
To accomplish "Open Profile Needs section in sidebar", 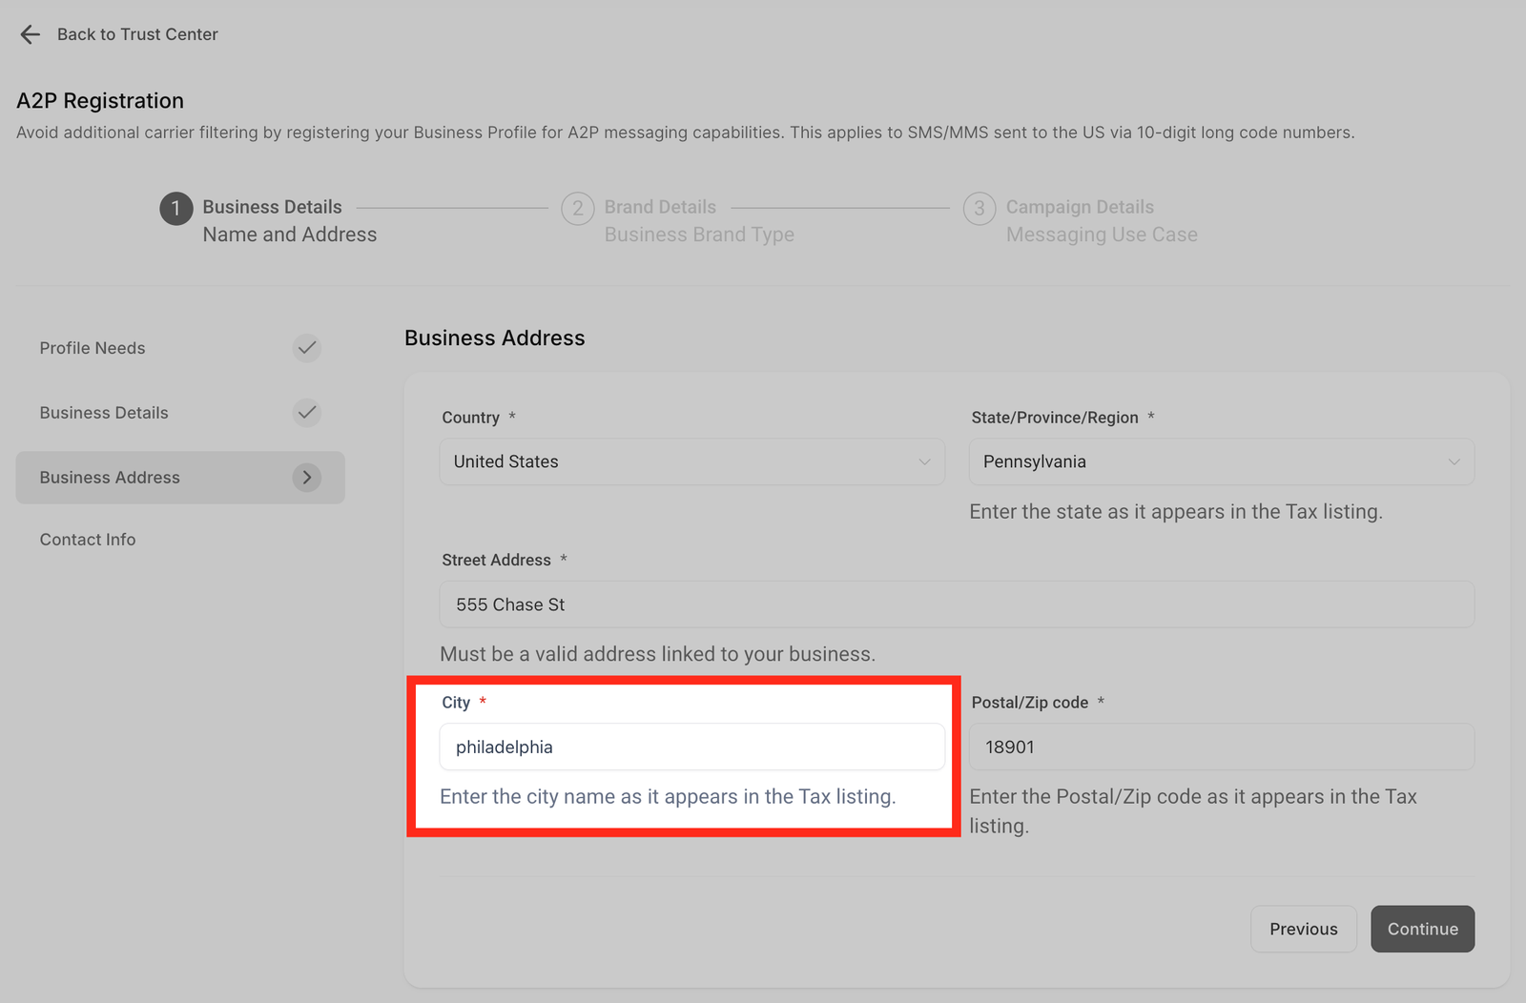I will (x=93, y=348).
